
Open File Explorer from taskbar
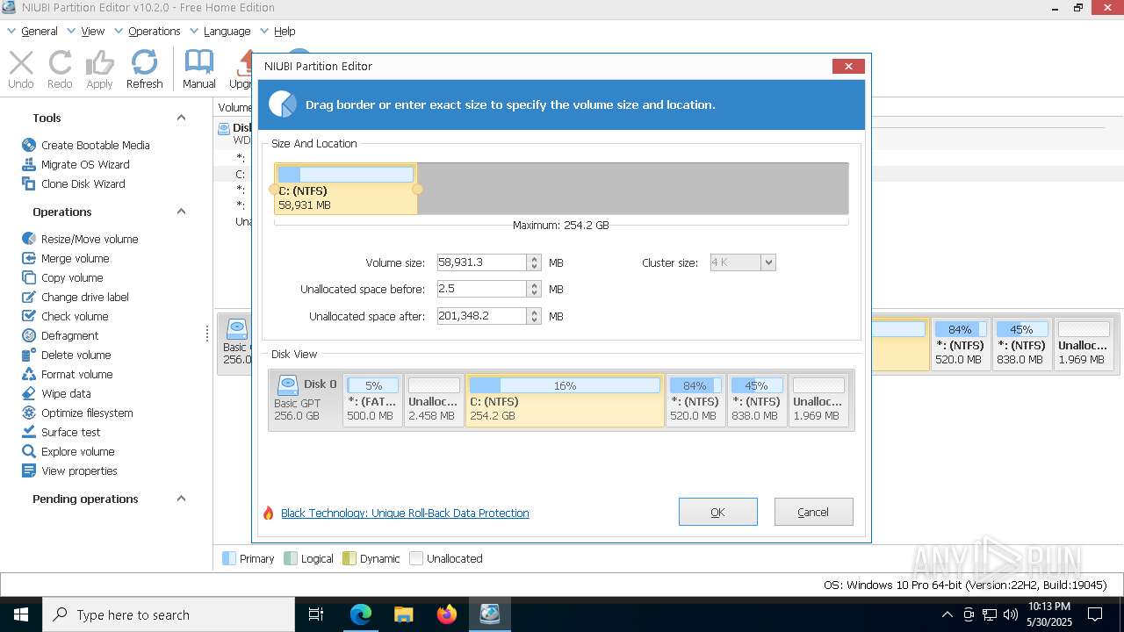point(404,614)
